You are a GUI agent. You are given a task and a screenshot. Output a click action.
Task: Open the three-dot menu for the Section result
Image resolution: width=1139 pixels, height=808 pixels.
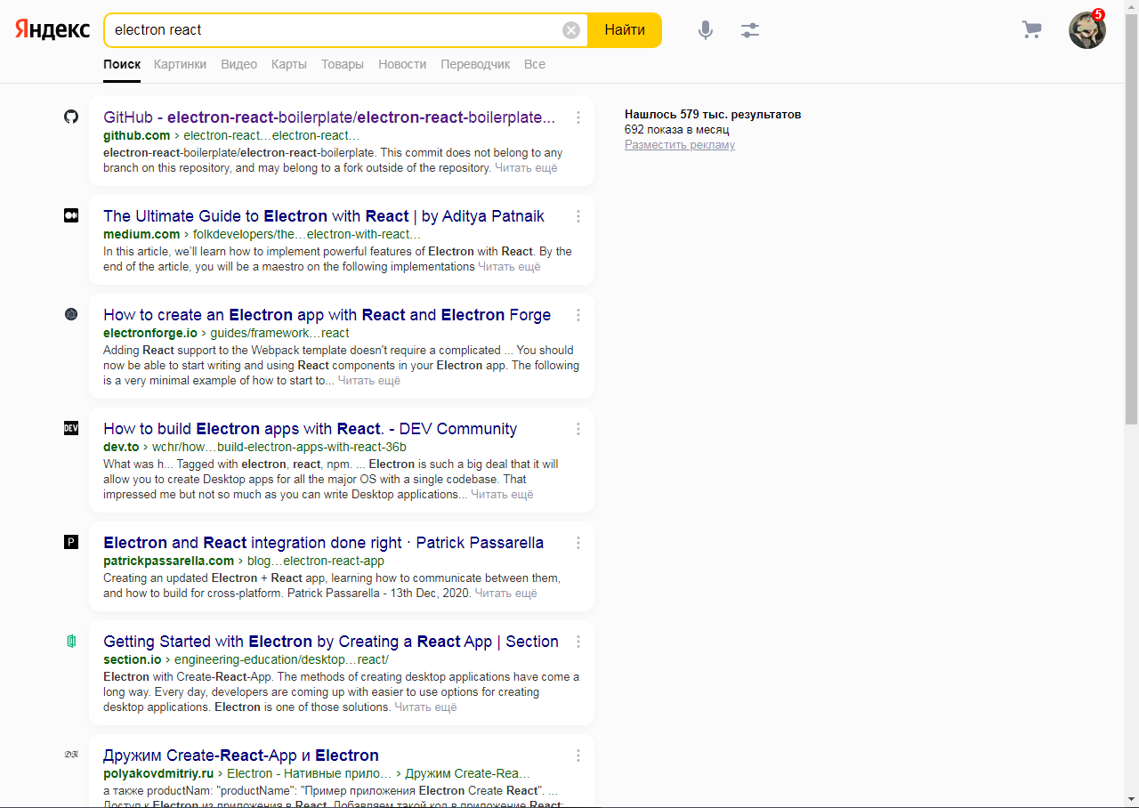click(x=578, y=642)
